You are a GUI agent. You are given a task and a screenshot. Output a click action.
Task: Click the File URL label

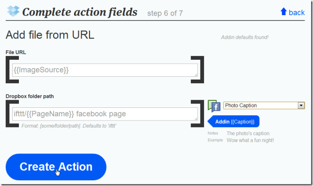point(16,52)
